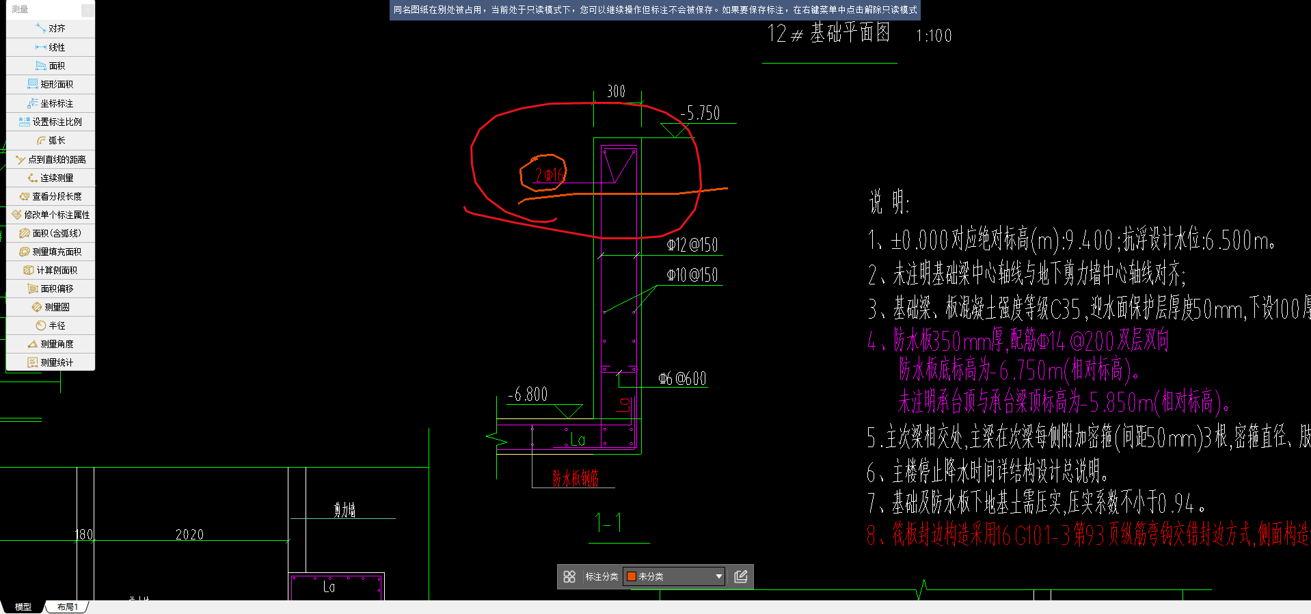Choose the 面积 area measurement tool

51,66
